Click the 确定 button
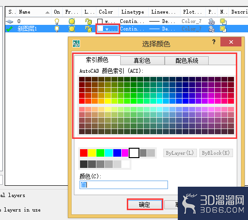Image resolution: width=248 pixels, height=220 pixels. [x=145, y=205]
